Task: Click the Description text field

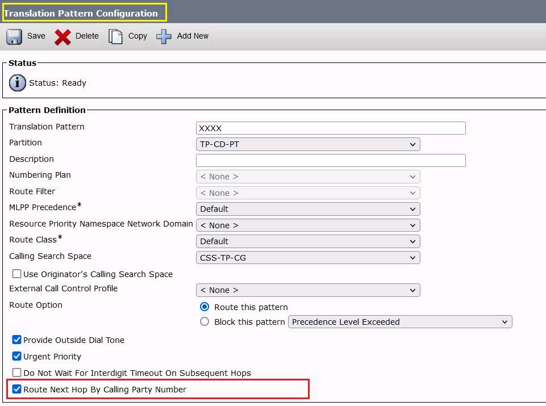Action: [x=330, y=160]
